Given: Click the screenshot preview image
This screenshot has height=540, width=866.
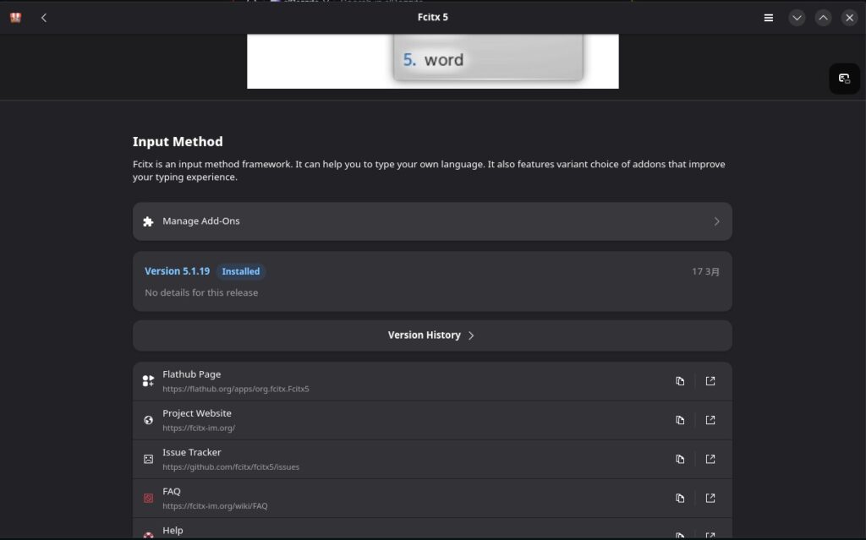Looking at the screenshot, I should [x=432, y=61].
